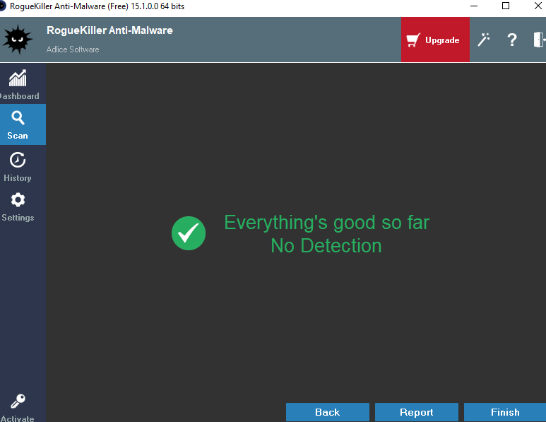Finish the scan

click(505, 412)
